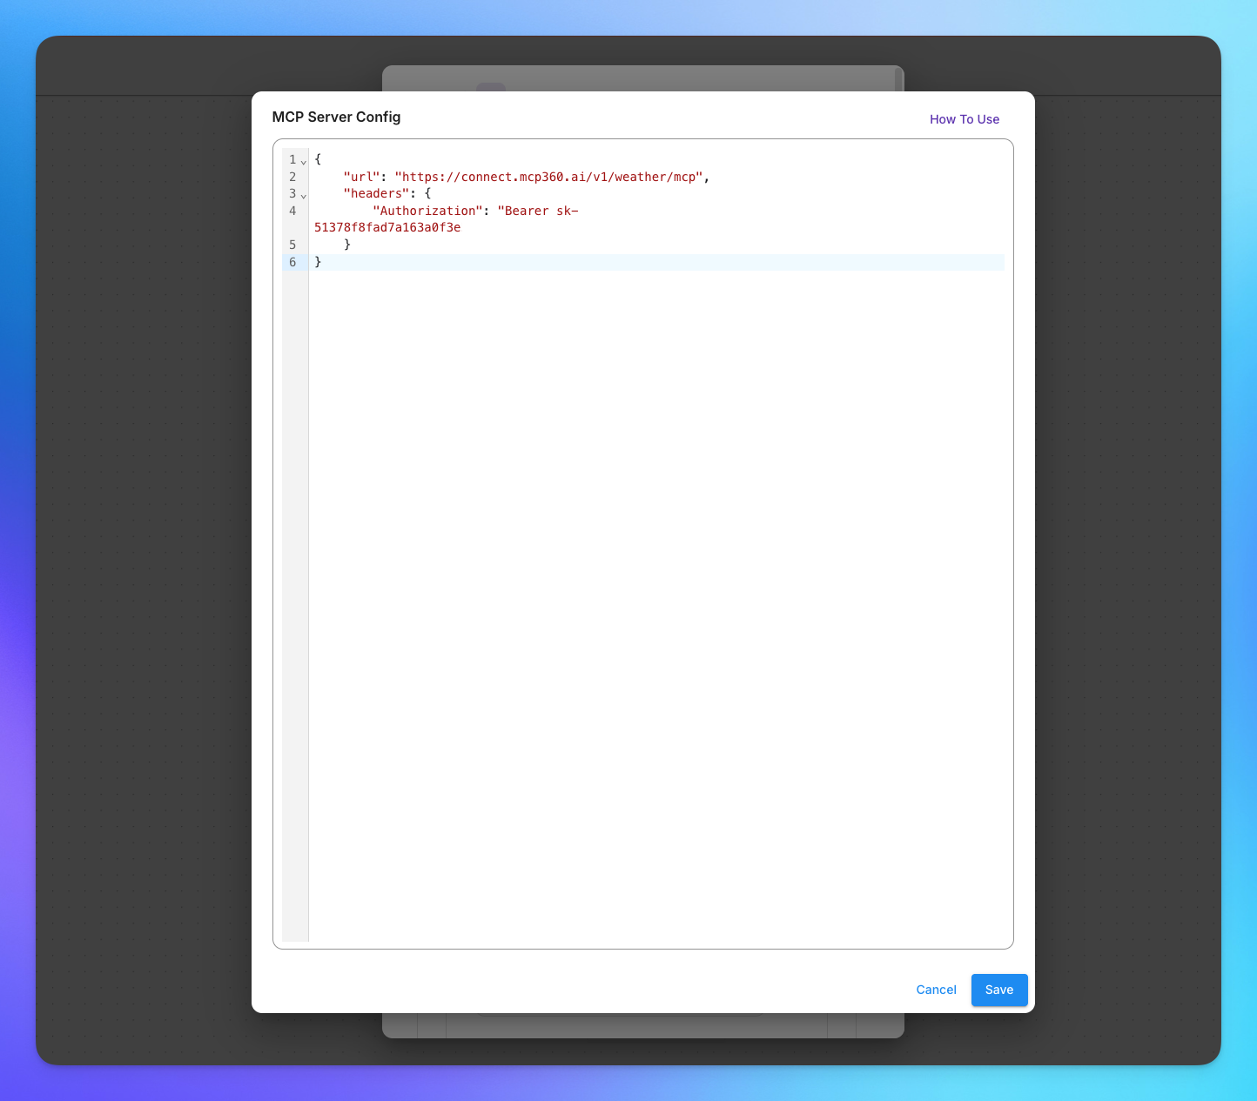Click the "Bearer sk-" token text

[x=537, y=211]
